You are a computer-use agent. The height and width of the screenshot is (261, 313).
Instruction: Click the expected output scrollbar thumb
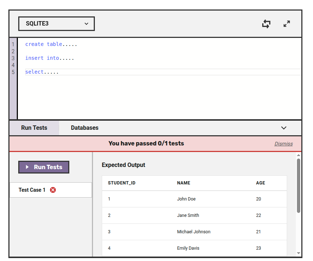click(298, 186)
